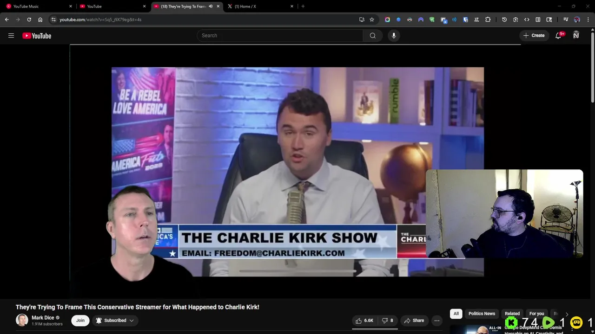
Task: Open the extensions puzzle piece menu
Action: click(488, 19)
